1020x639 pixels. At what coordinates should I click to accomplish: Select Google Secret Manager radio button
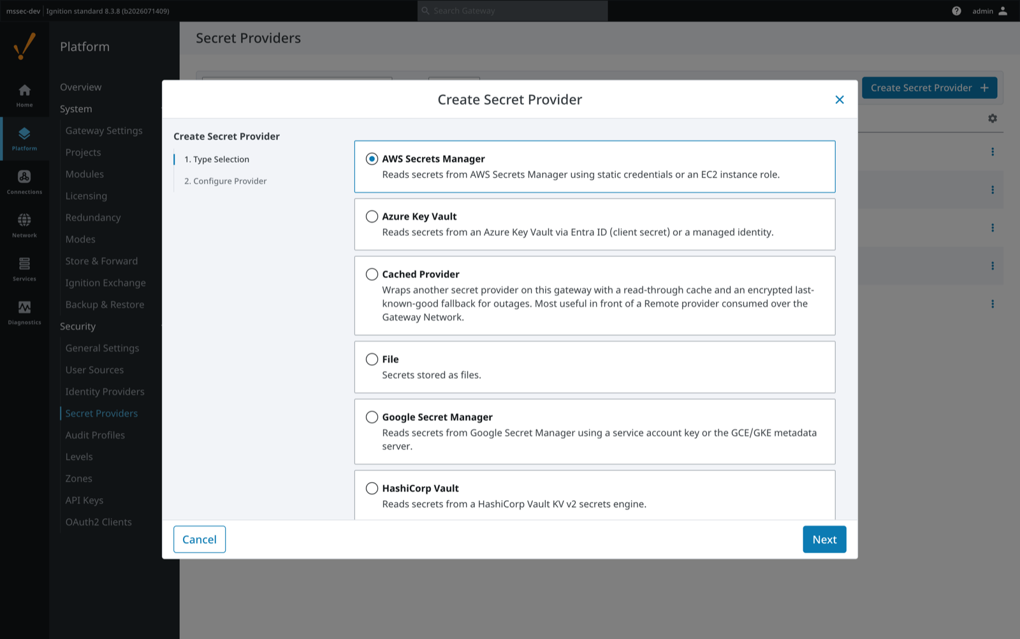click(x=372, y=417)
